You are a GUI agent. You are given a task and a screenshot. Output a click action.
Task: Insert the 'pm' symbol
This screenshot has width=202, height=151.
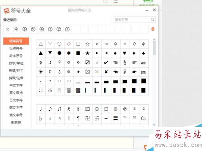143,72
